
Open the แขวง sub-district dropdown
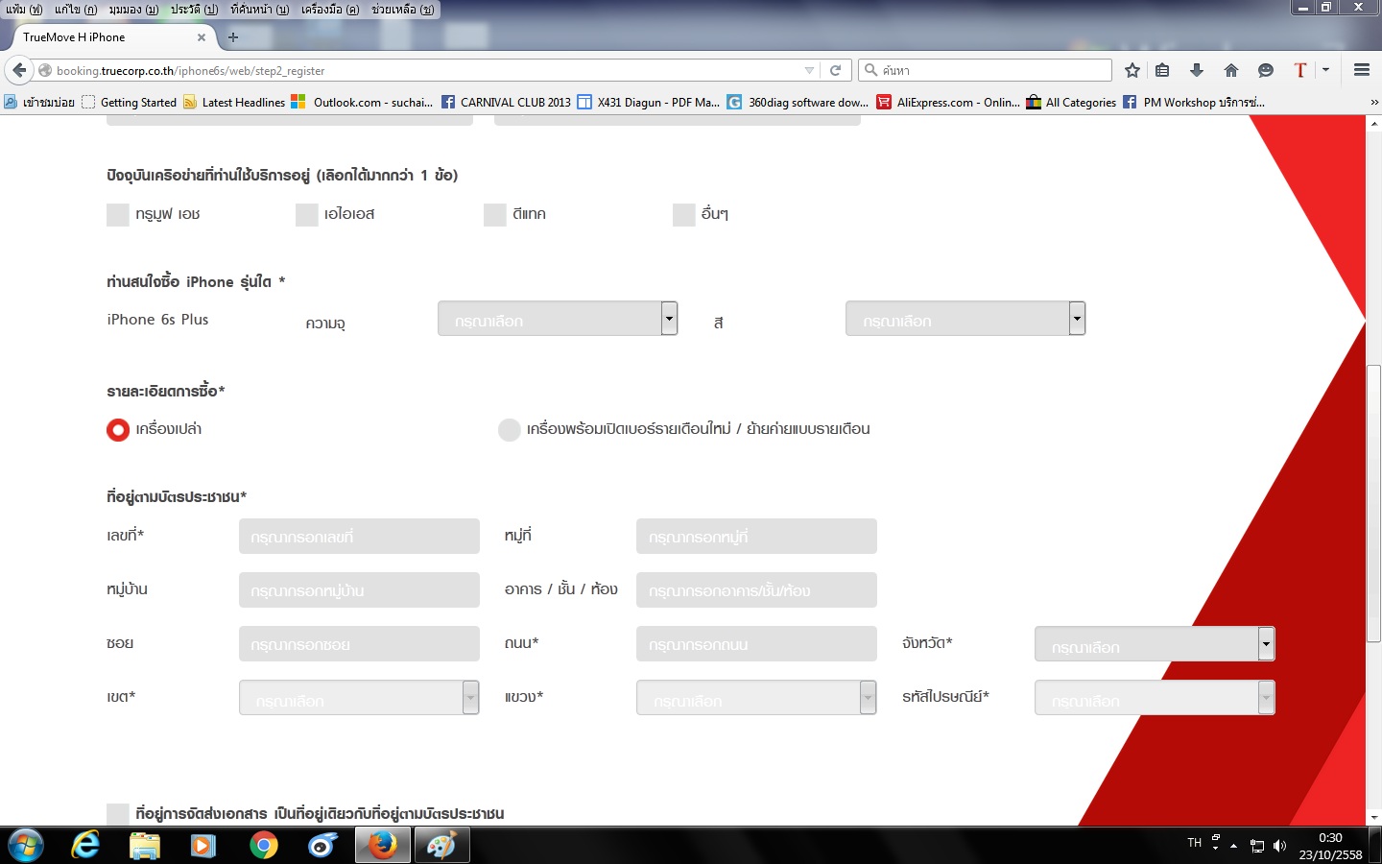(x=756, y=698)
